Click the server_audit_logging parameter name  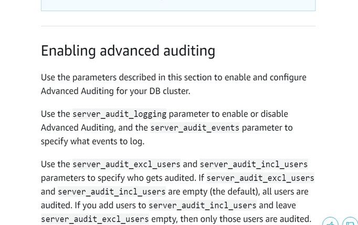pos(119,114)
